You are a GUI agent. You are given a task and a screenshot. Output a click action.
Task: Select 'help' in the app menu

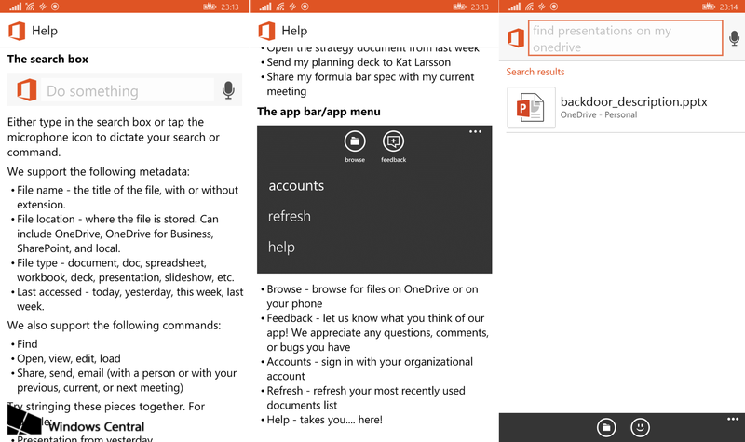tap(281, 247)
